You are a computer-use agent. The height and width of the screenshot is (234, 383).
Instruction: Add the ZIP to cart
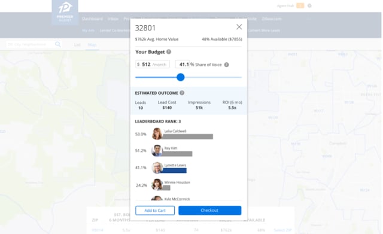tap(155, 210)
